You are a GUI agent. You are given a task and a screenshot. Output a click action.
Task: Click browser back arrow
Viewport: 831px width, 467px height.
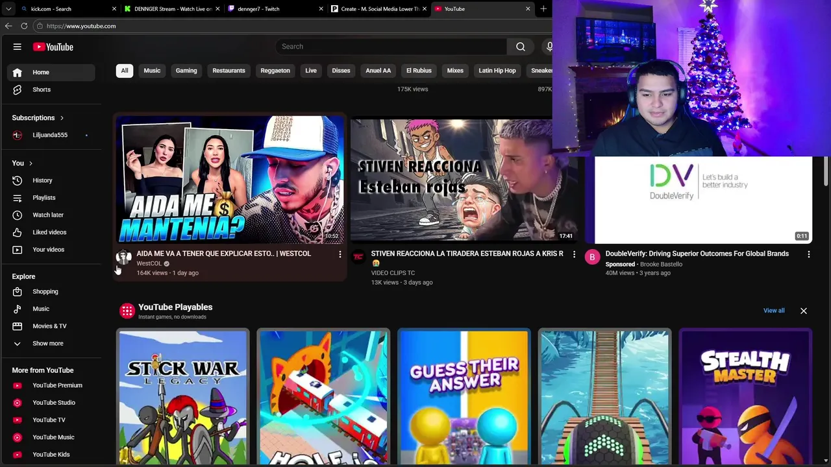click(x=8, y=26)
